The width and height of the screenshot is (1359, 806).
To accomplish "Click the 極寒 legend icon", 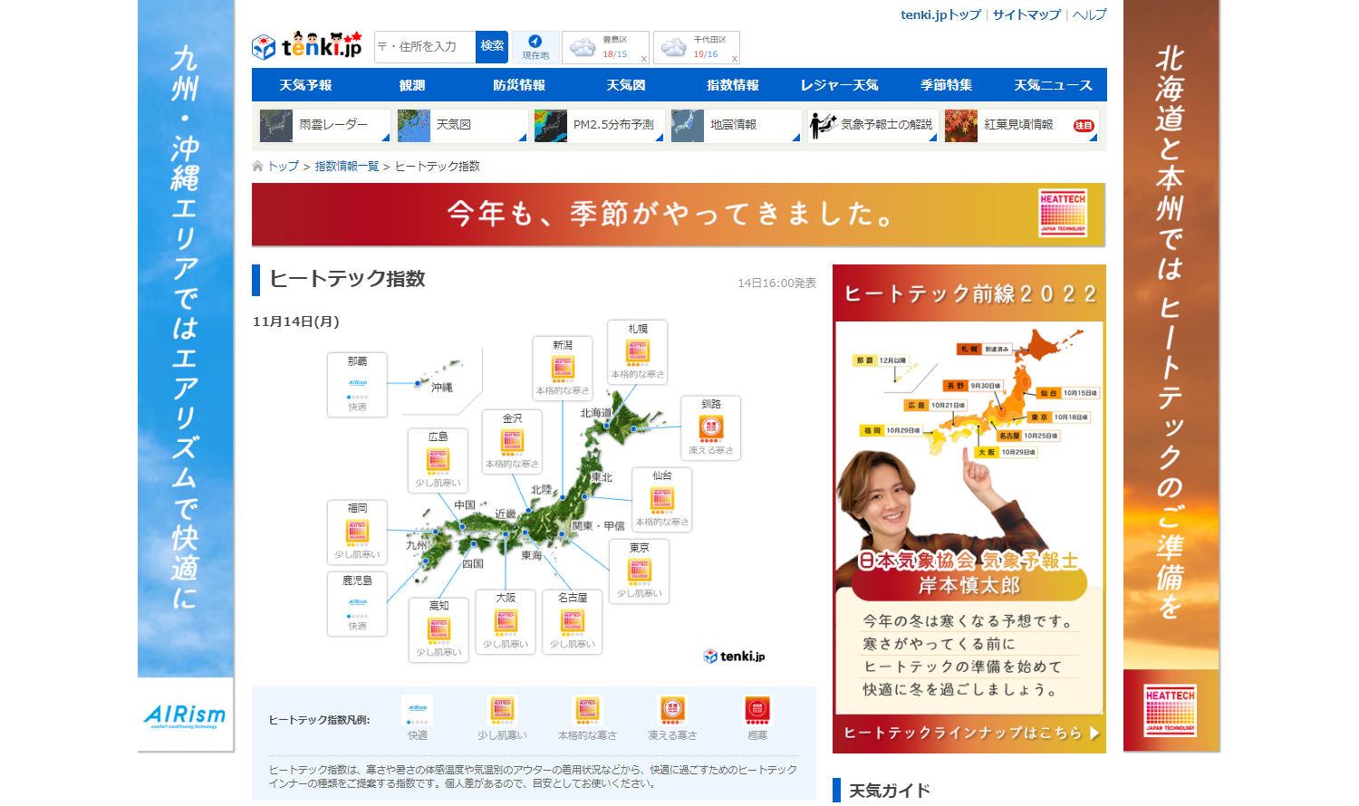I will [757, 710].
